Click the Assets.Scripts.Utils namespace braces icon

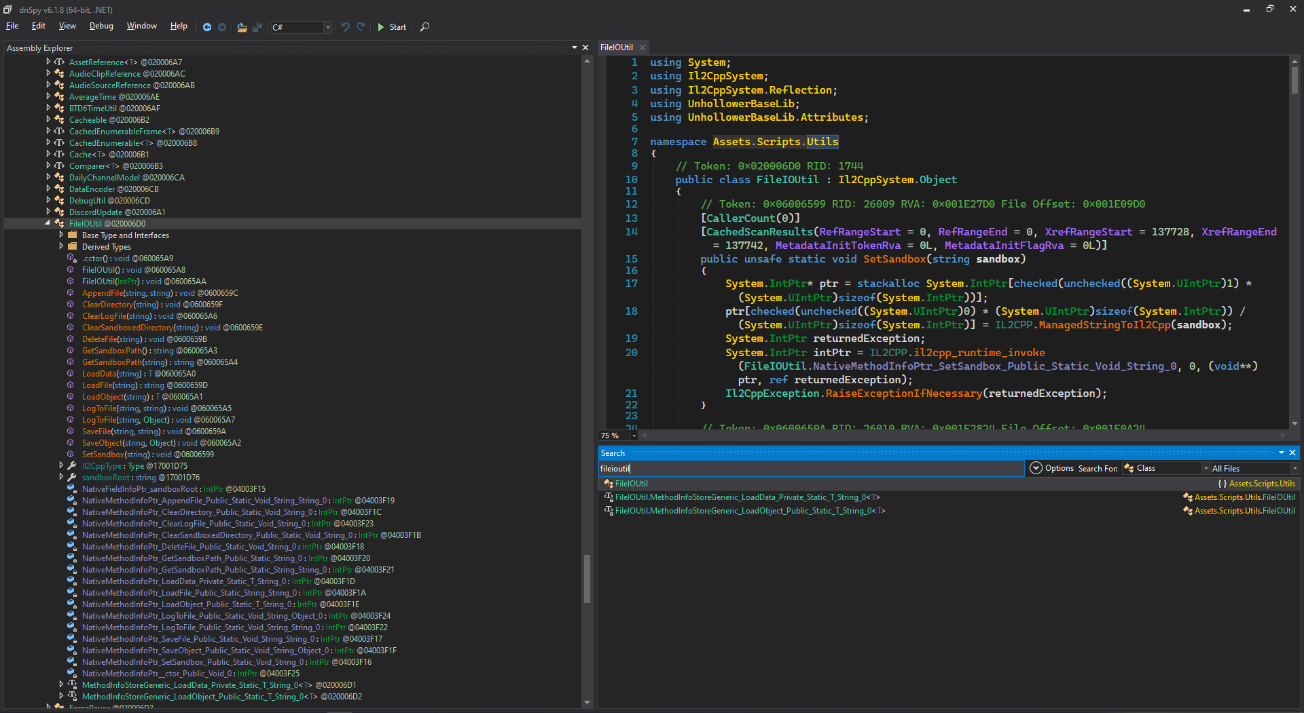click(x=1222, y=484)
